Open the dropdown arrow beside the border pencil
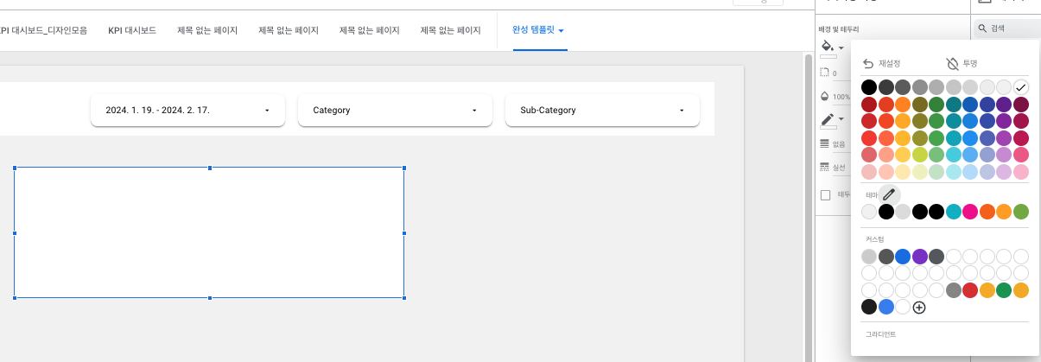 point(841,118)
